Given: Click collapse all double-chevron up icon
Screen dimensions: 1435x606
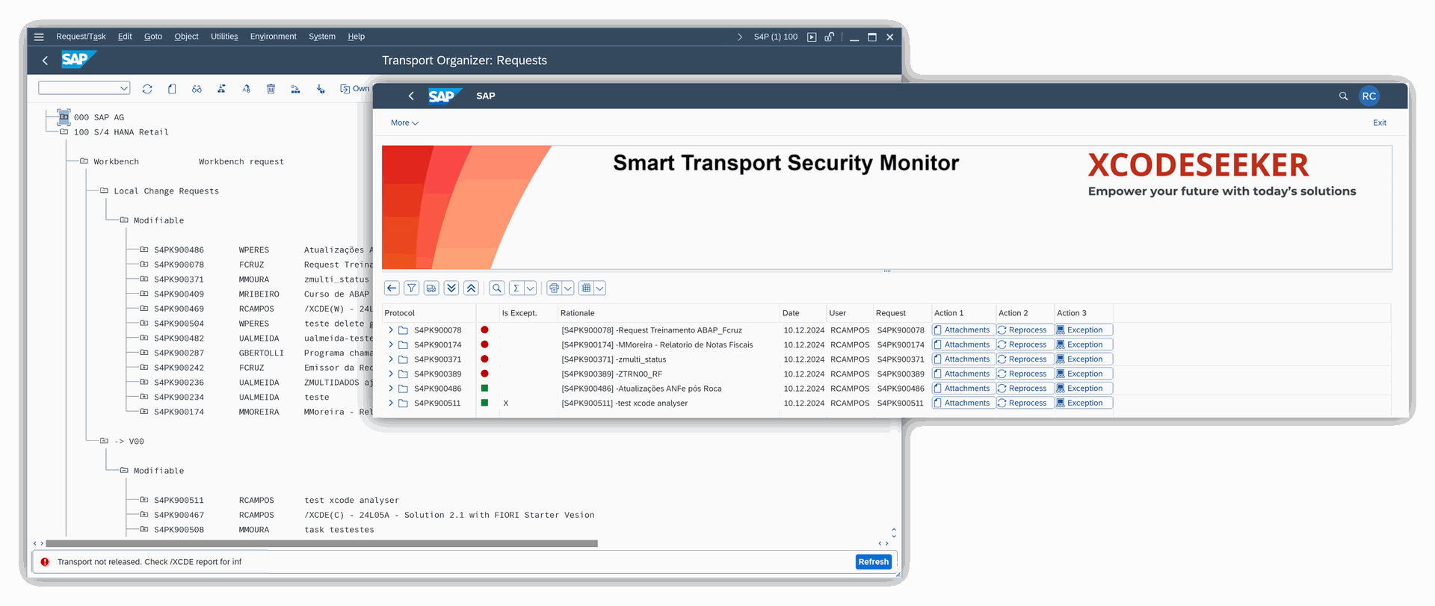Looking at the screenshot, I should 471,288.
